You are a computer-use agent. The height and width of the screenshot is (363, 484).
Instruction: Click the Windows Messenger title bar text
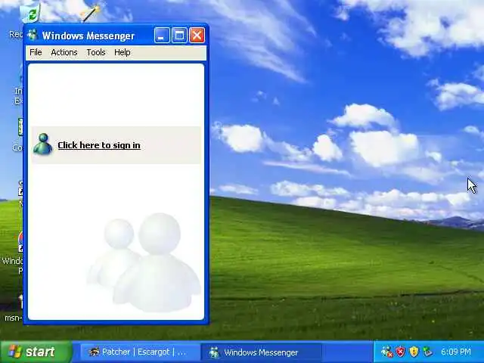click(88, 36)
